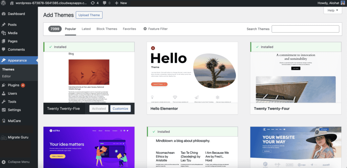Switch to the Latest themes tab
347x168 pixels.
tap(86, 29)
